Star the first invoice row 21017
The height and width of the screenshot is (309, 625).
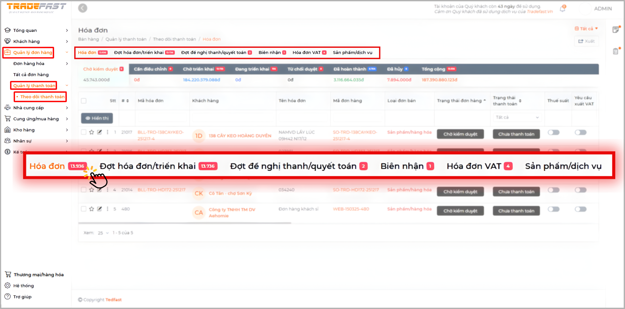pos(91,132)
